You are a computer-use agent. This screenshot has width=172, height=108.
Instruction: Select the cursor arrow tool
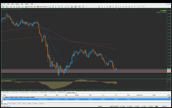click(x=84, y=7)
